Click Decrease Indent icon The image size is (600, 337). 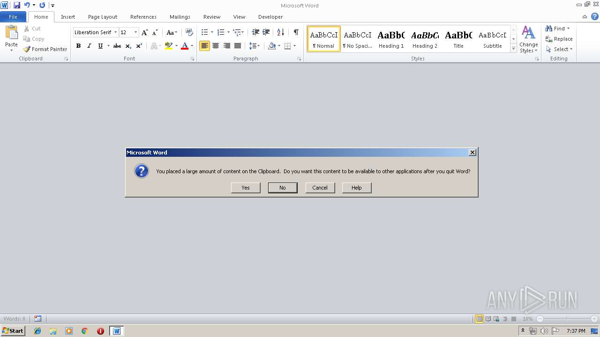[x=255, y=32]
